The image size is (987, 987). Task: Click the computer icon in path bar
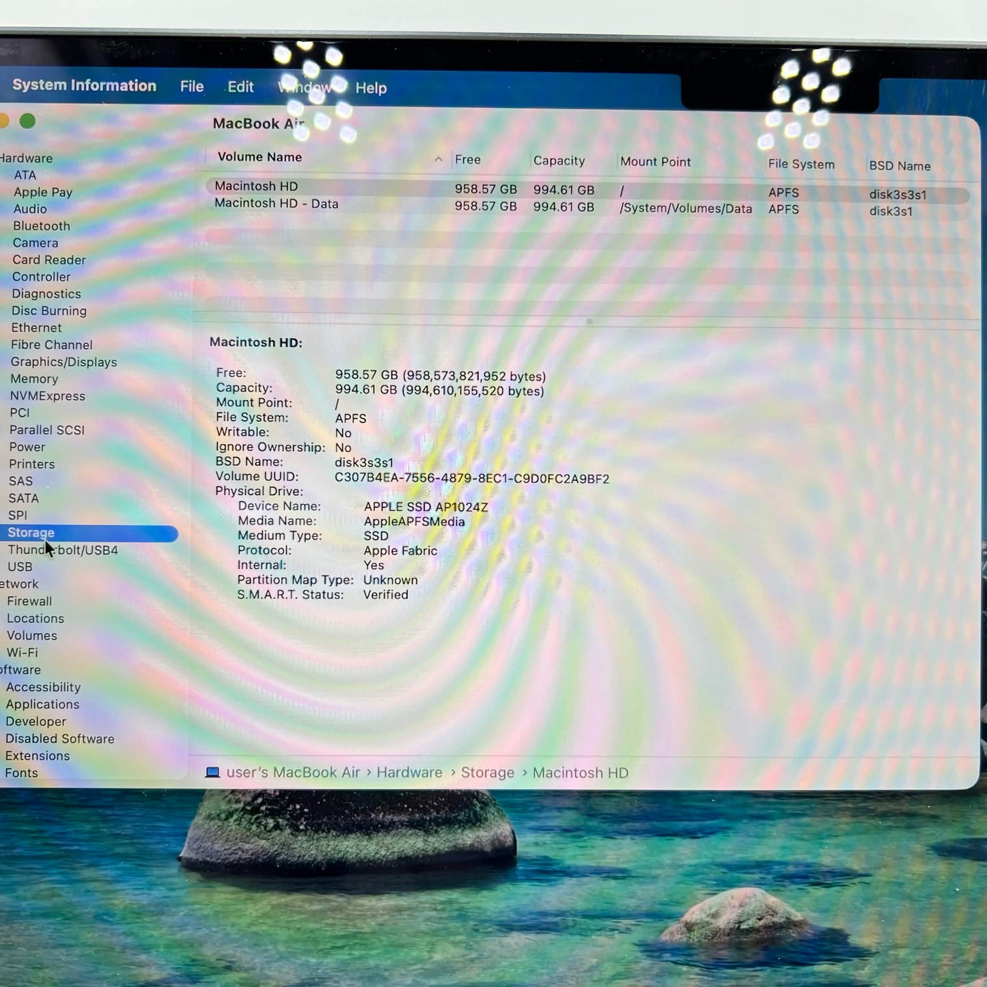tap(212, 772)
